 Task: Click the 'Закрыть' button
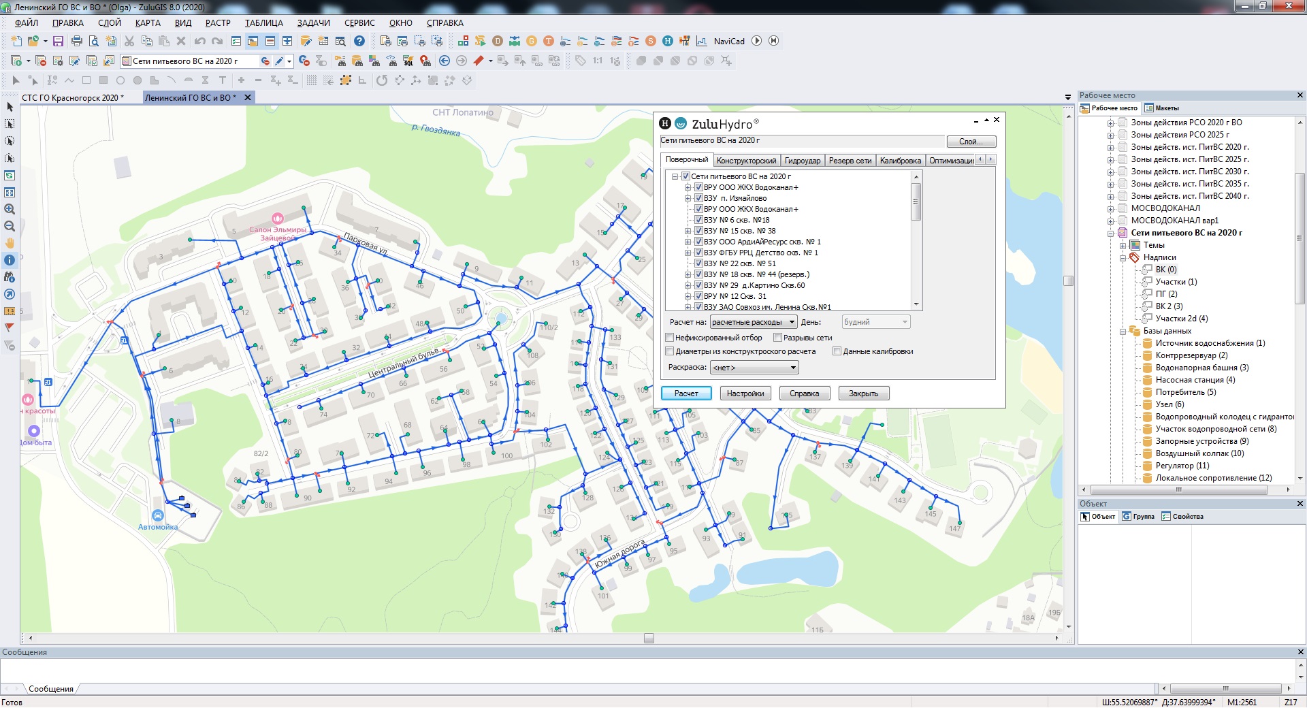(x=864, y=393)
